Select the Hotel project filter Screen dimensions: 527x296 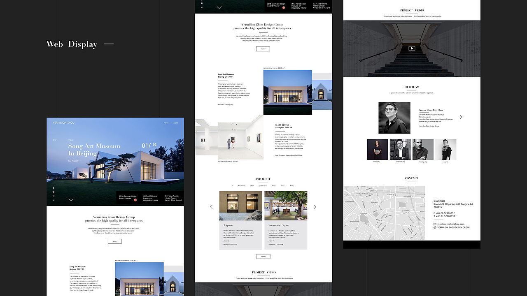coord(274,186)
